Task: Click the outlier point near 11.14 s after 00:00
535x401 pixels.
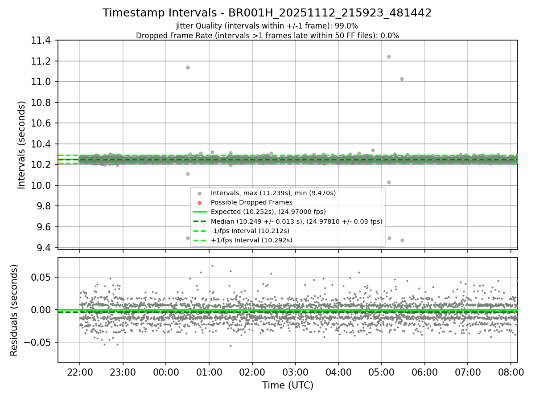Action: [188, 67]
